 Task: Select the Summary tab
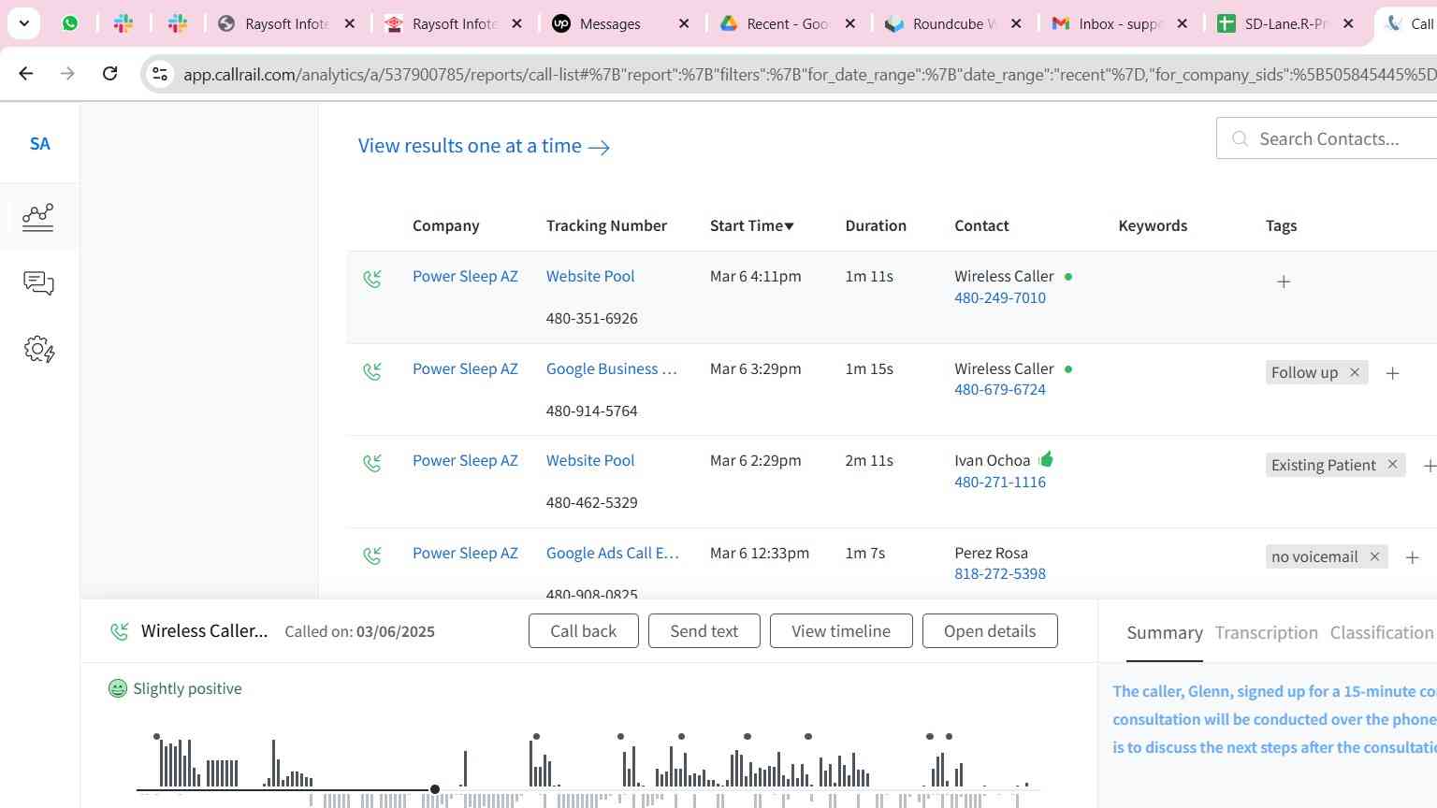click(x=1165, y=633)
